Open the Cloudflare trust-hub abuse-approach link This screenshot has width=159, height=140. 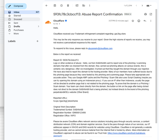click(x=127, y=133)
